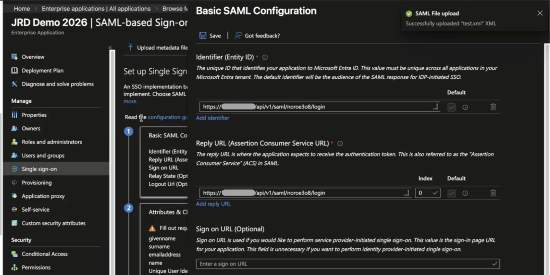Click the Add reply URL link
The image size is (550, 275).
[213, 204]
